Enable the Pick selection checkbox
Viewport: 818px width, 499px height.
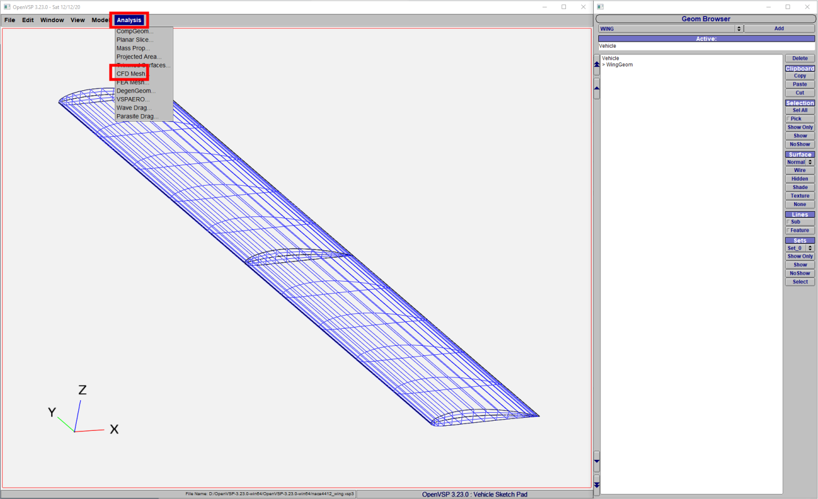tap(788, 119)
